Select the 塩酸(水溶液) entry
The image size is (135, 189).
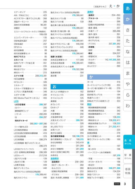tap(67, 57)
